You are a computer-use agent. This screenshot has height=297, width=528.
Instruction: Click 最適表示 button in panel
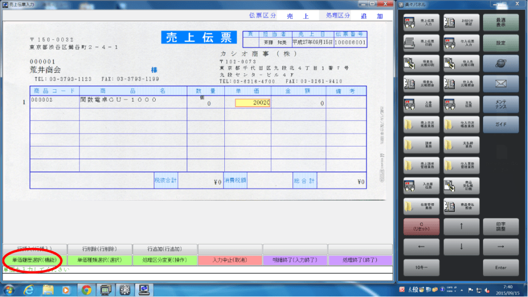click(x=501, y=23)
